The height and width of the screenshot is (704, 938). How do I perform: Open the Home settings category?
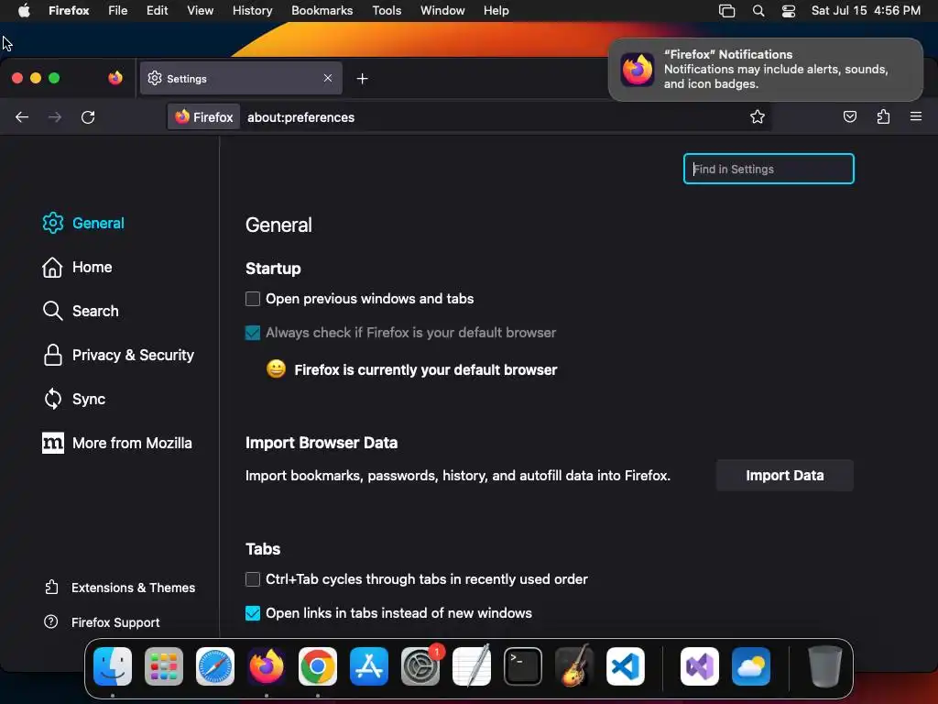[77, 267]
